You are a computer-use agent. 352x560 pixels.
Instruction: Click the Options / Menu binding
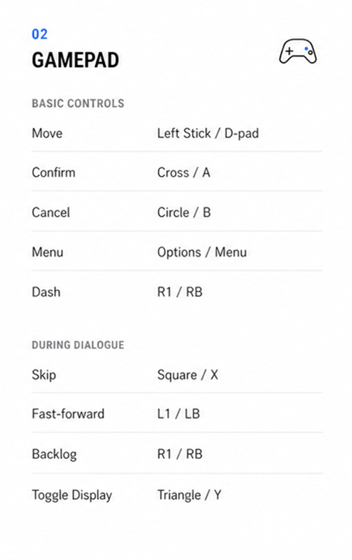coord(202,253)
